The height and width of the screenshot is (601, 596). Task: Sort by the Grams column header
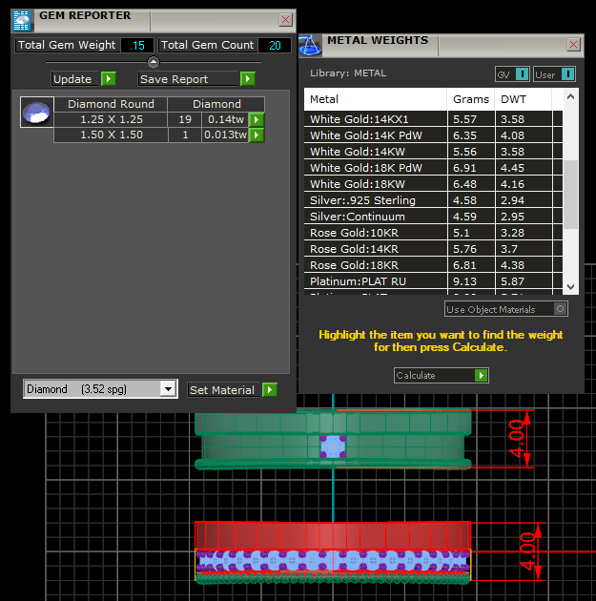tap(471, 99)
